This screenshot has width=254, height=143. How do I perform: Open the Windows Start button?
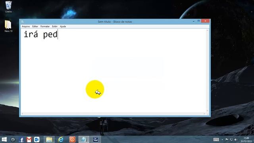tap(4, 139)
